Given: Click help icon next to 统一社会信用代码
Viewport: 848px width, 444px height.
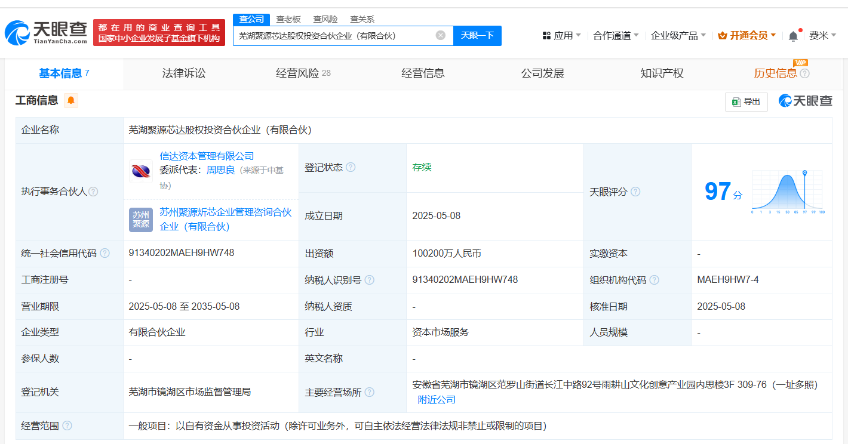Looking at the screenshot, I should tap(105, 253).
